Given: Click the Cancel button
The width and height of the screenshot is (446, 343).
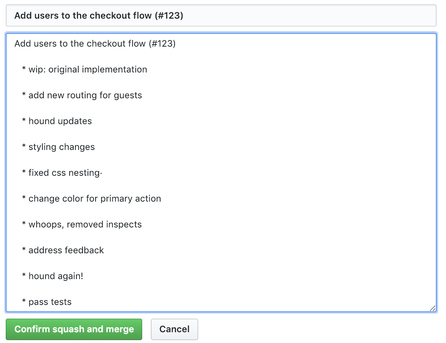Looking at the screenshot, I should tap(175, 329).
